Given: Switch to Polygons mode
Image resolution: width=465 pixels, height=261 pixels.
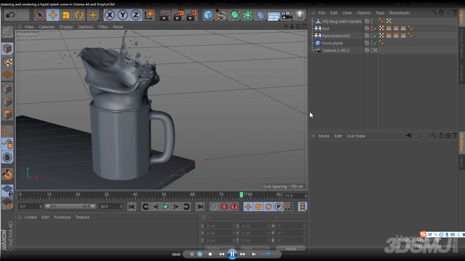Looking at the screenshot, I should pos(7,115).
